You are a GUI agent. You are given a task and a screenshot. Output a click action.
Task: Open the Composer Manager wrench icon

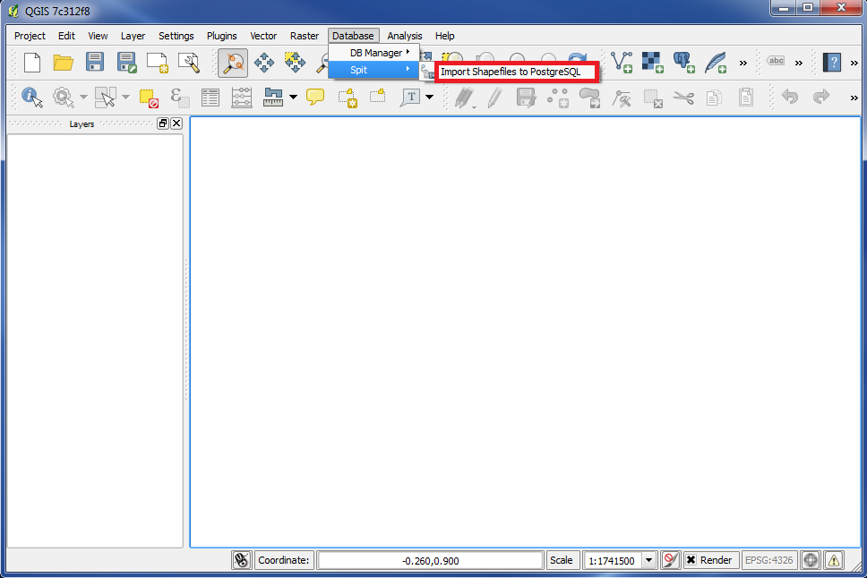pos(189,63)
